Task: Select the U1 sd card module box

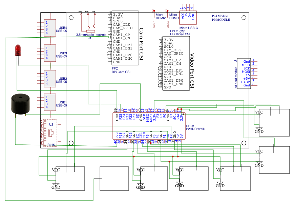Action: point(244,74)
